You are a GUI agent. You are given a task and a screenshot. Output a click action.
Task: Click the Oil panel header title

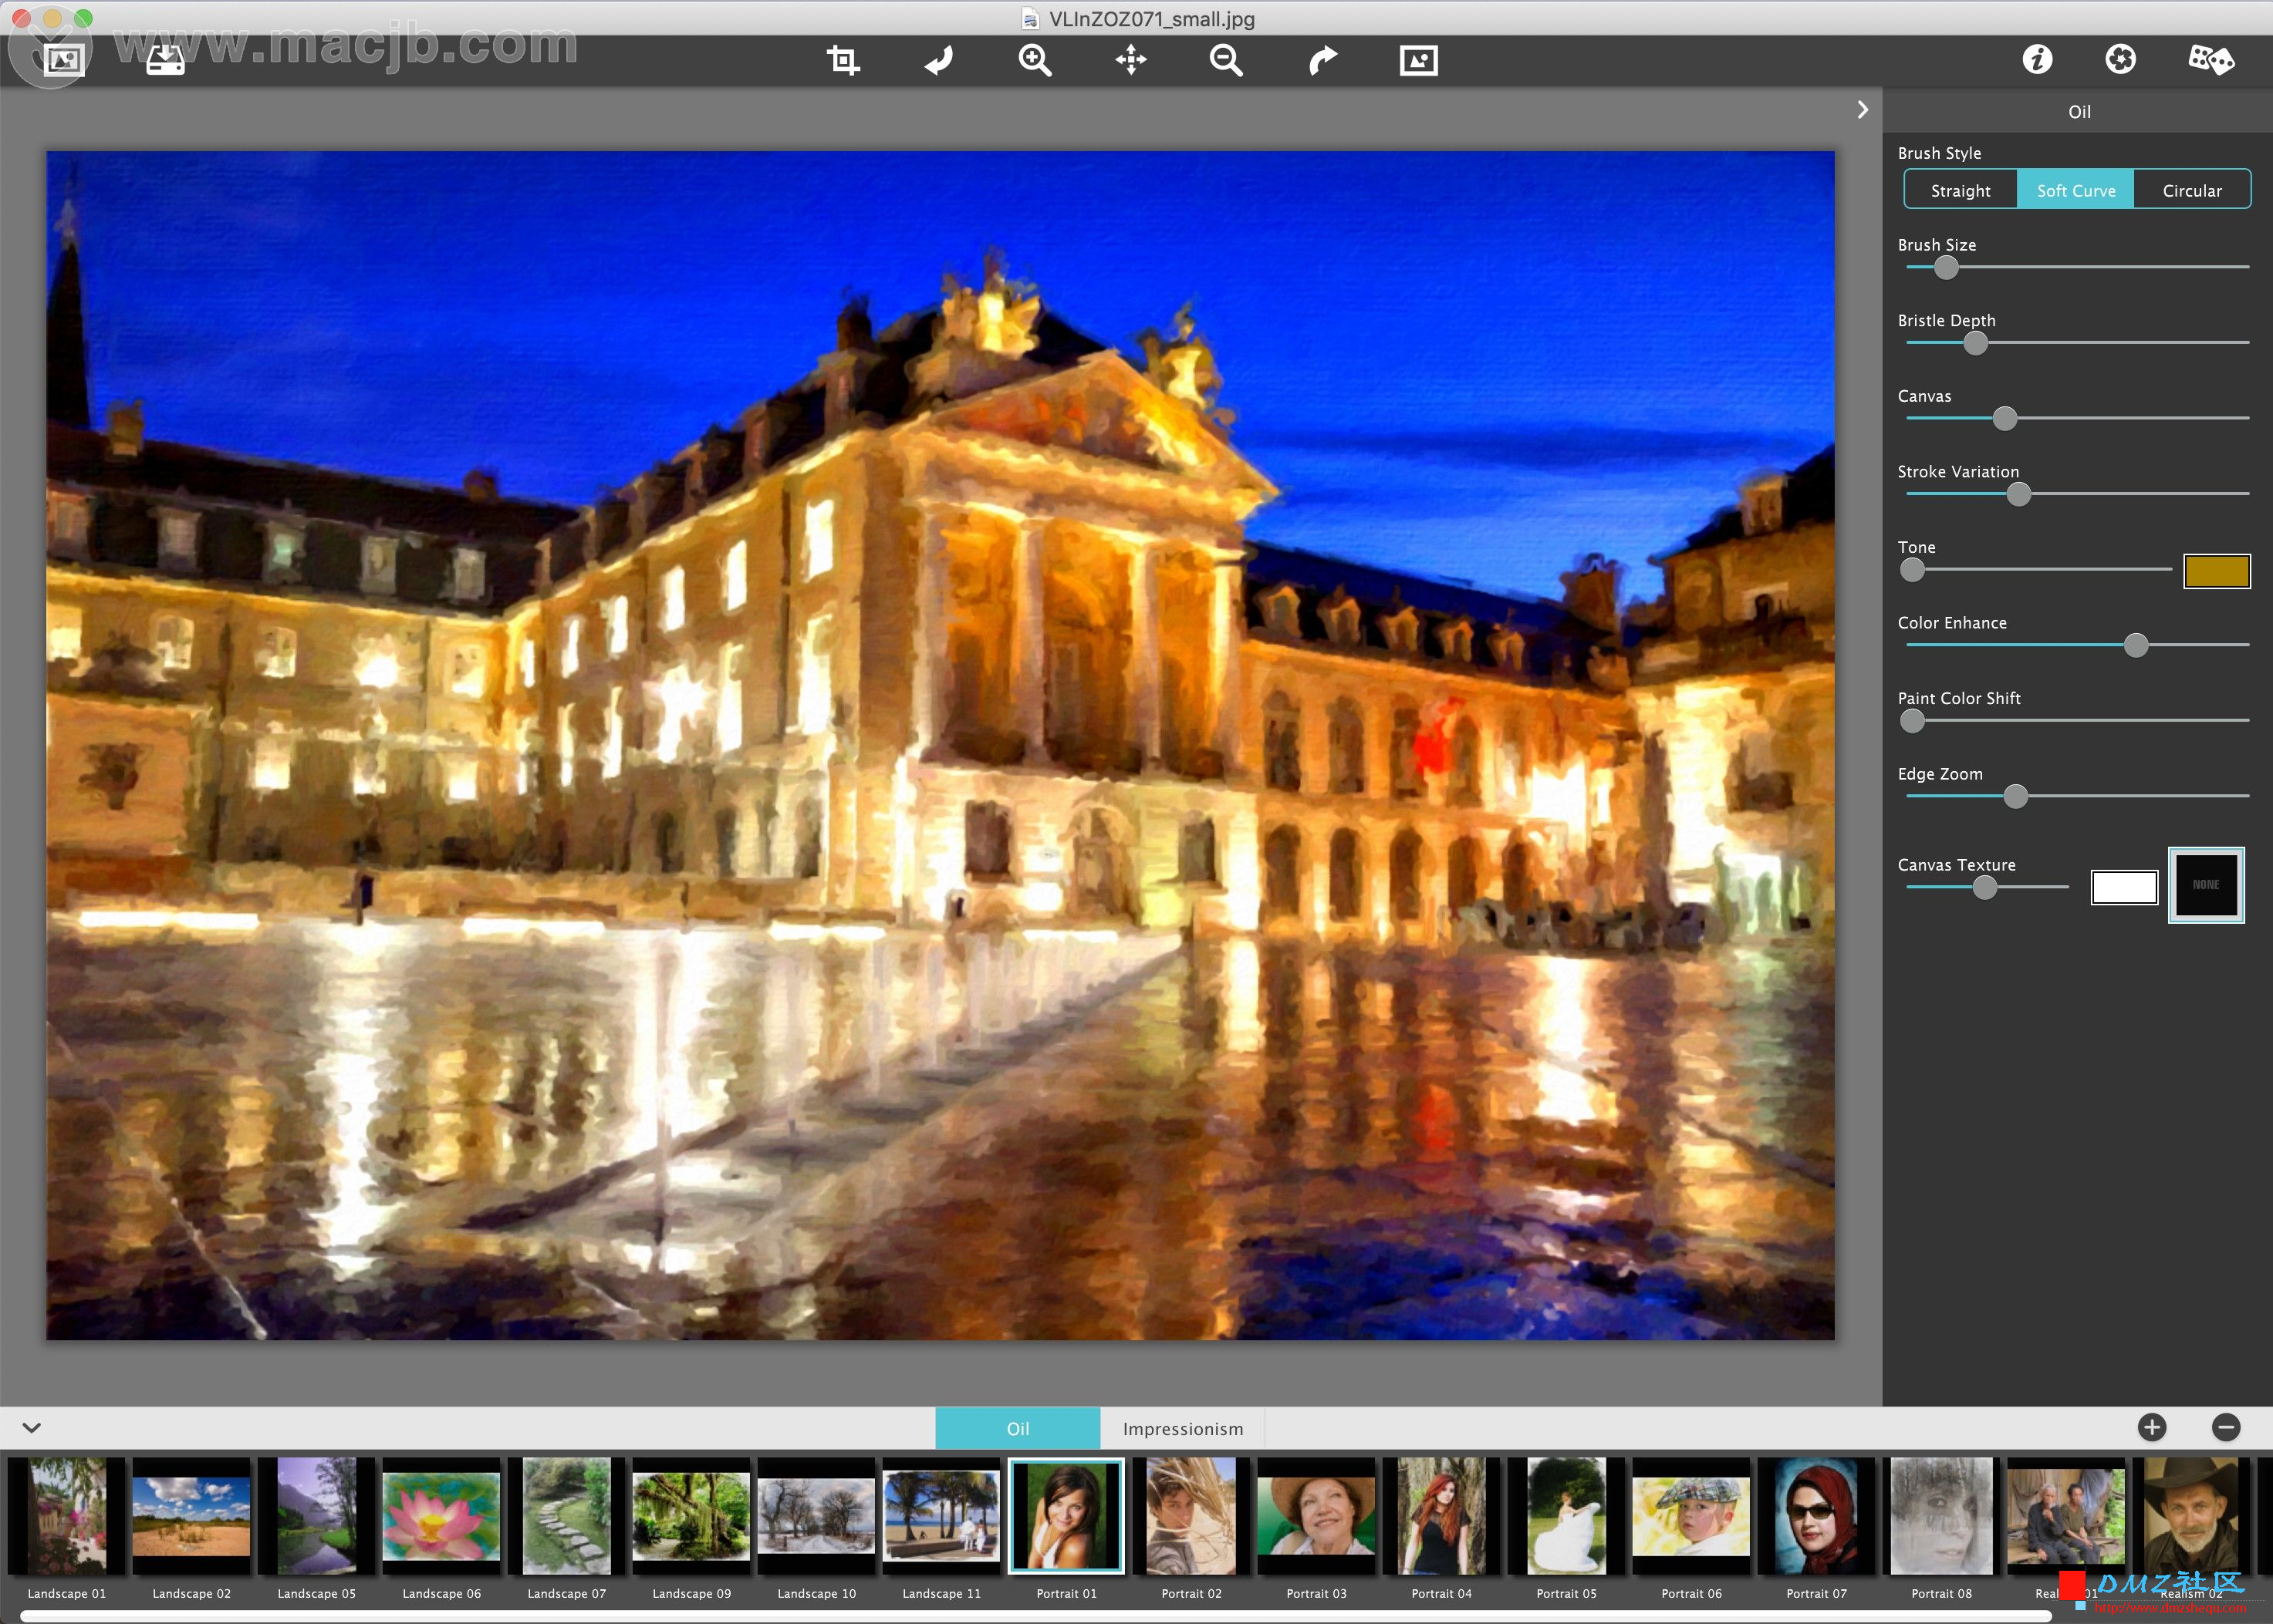[x=2079, y=112]
